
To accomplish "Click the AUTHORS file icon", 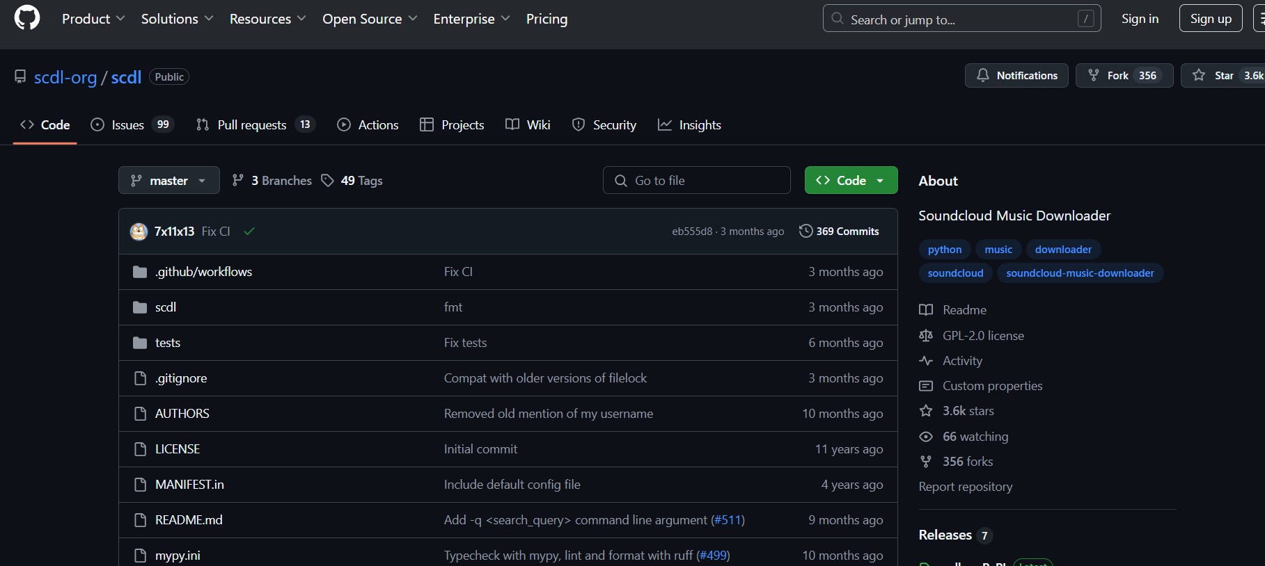I will pos(140,414).
